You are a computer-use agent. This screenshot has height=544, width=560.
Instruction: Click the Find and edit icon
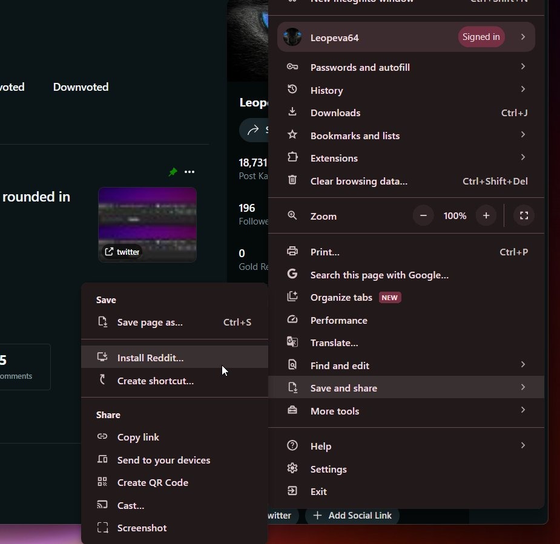click(292, 365)
